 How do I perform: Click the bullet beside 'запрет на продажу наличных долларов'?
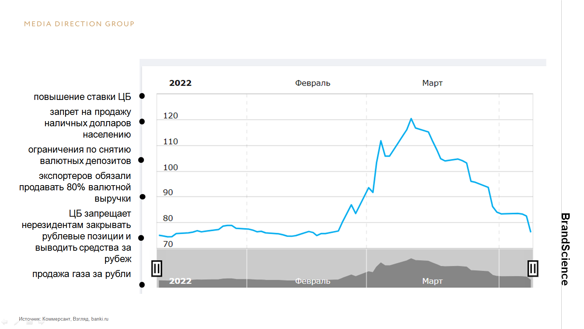142,121
